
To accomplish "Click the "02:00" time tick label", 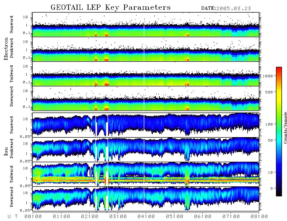I will point(90,216).
